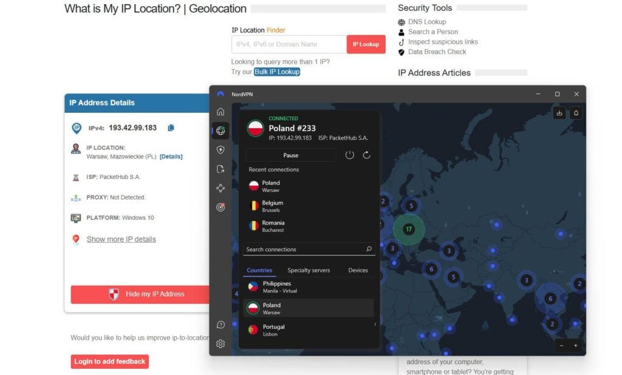Viewport: 622px width, 375px height.
Task: Click the disconnect power icon
Action: (349, 155)
